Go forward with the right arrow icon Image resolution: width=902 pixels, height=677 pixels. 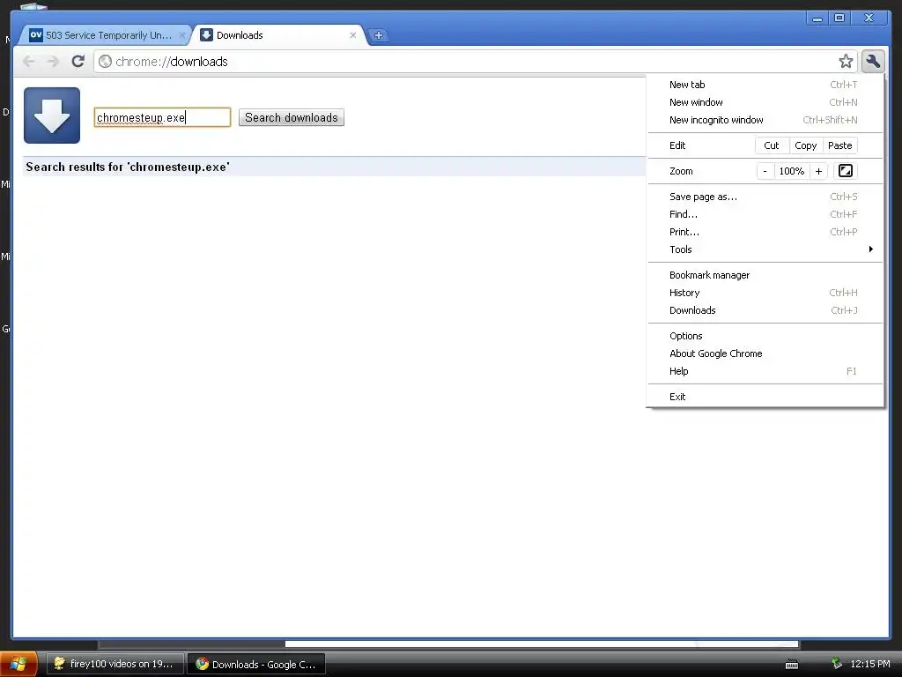53,61
